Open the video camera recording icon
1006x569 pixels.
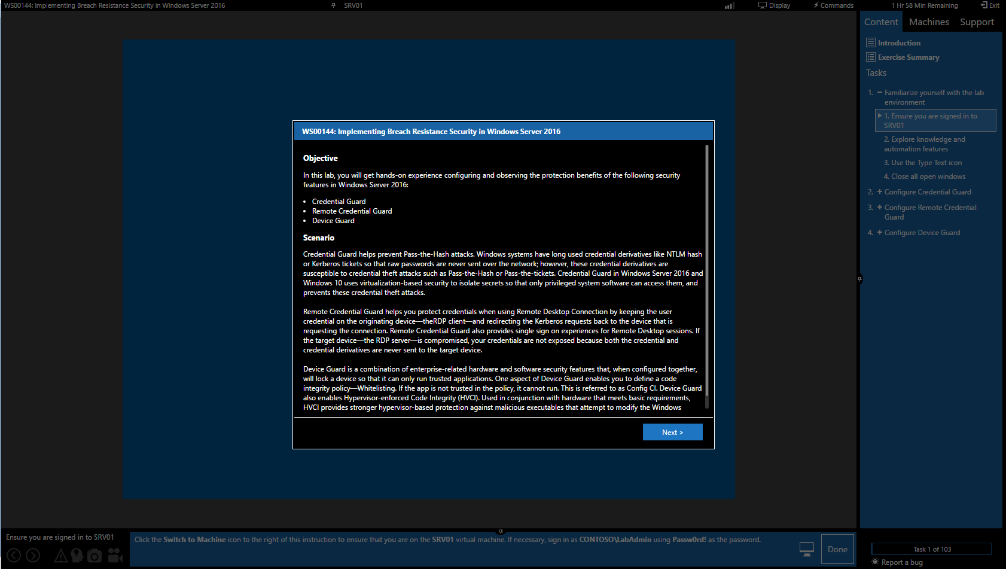pos(115,556)
